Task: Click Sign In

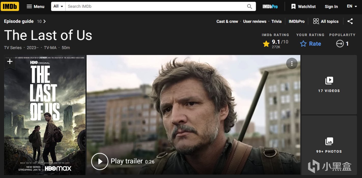Action: click(x=331, y=7)
